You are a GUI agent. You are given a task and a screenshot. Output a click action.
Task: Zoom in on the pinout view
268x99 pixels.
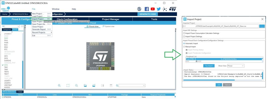coord(59,86)
